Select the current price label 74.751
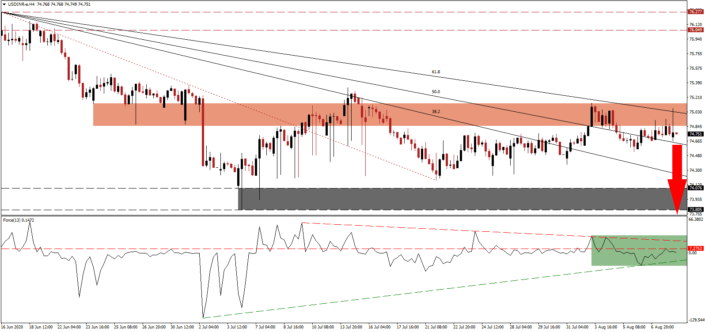 click(x=695, y=134)
